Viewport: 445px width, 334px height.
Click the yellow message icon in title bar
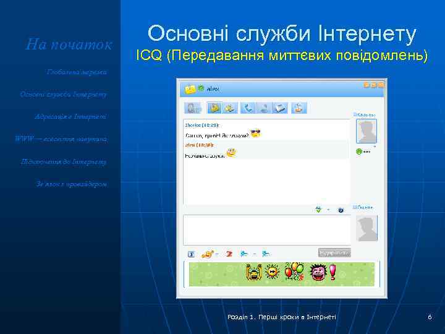click(x=190, y=89)
